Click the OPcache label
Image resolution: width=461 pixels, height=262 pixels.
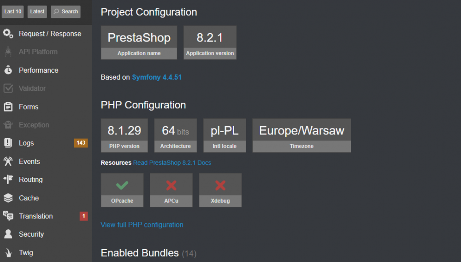[x=122, y=201]
